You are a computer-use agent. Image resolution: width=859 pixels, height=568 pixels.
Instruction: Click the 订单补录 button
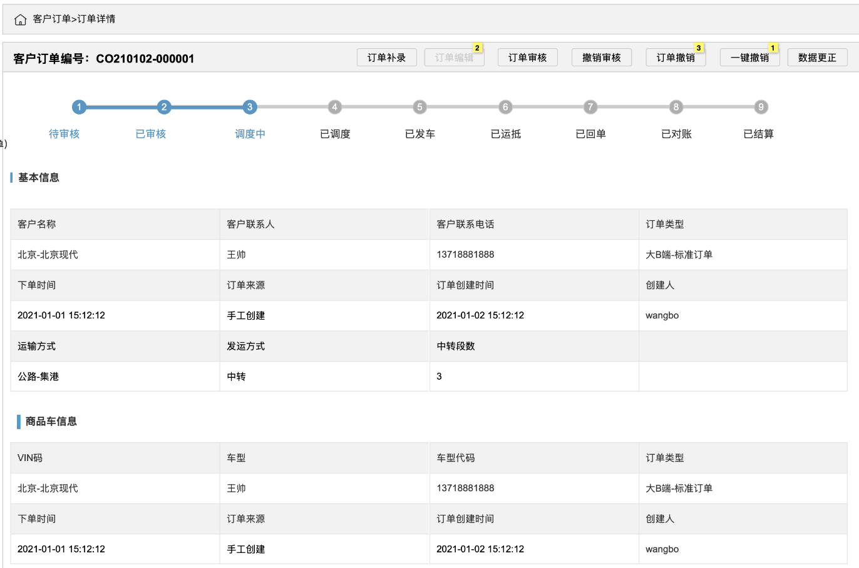[386, 58]
